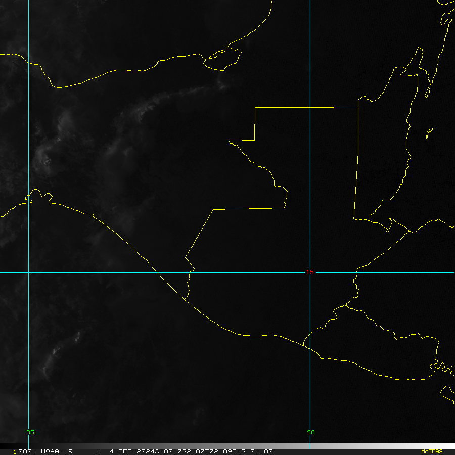Click the cyan vertical longitude line

[29, 126]
